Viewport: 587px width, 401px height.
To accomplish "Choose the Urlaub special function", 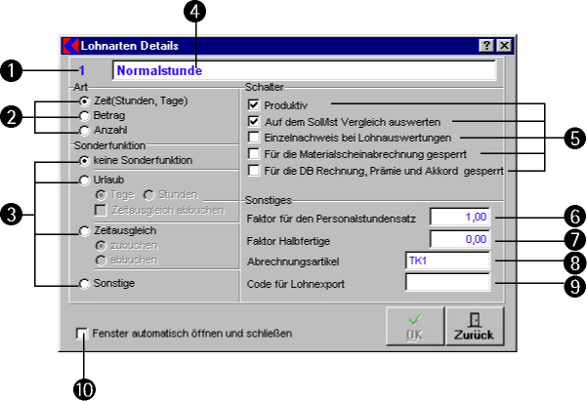I will [x=86, y=180].
